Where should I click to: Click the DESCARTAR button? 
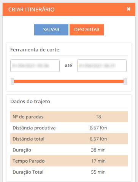click(87, 30)
